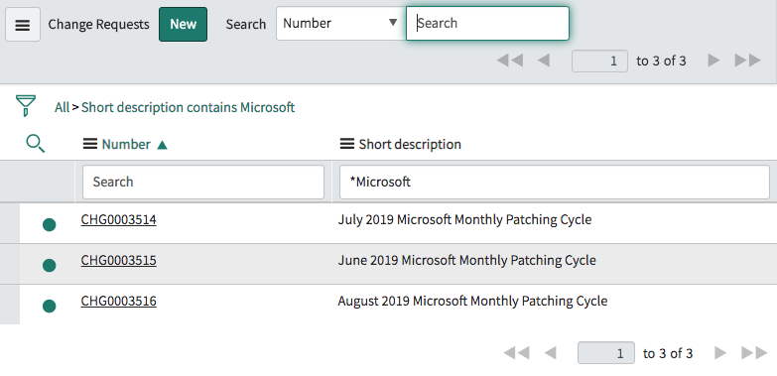
Task: Focus the *Microsoft column search field
Action: click(x=554, y=182)
